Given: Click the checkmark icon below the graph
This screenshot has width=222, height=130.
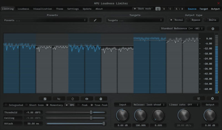Looking at the screenshot, I should pos(45,99).
